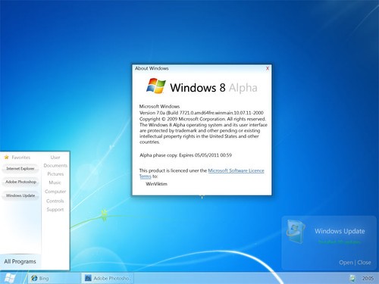379x284 pixels.
Task: Open Controls from Start menu
Action: 55,201
